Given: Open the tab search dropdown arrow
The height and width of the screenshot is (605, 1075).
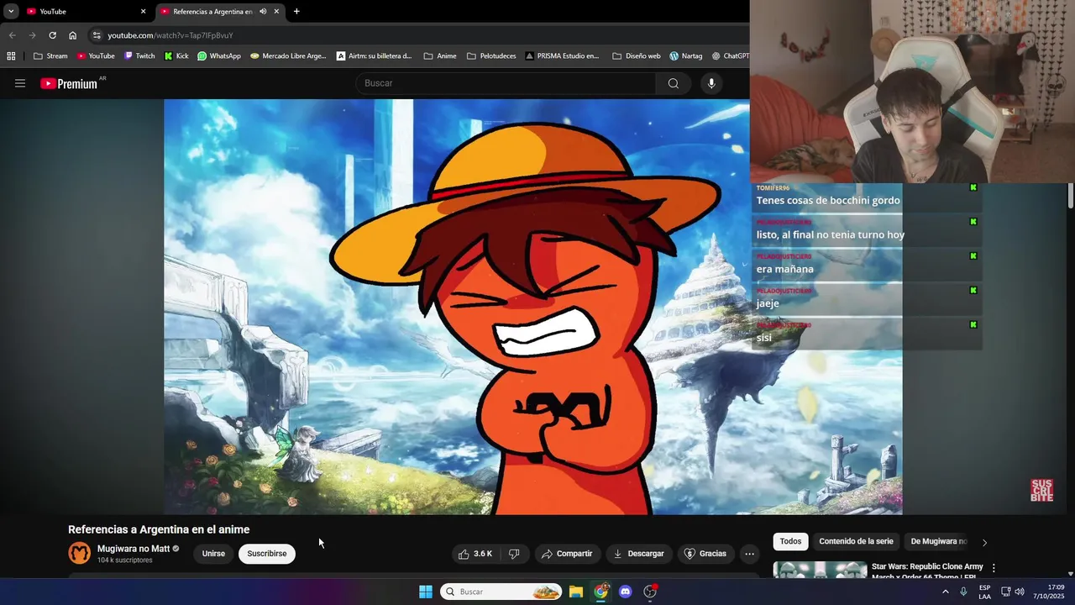Looking at the screenshot, I should click(11, 12).
